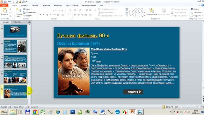Click the font color (A) button
This screenshot has height=115, width=204.
pos(69,15)
